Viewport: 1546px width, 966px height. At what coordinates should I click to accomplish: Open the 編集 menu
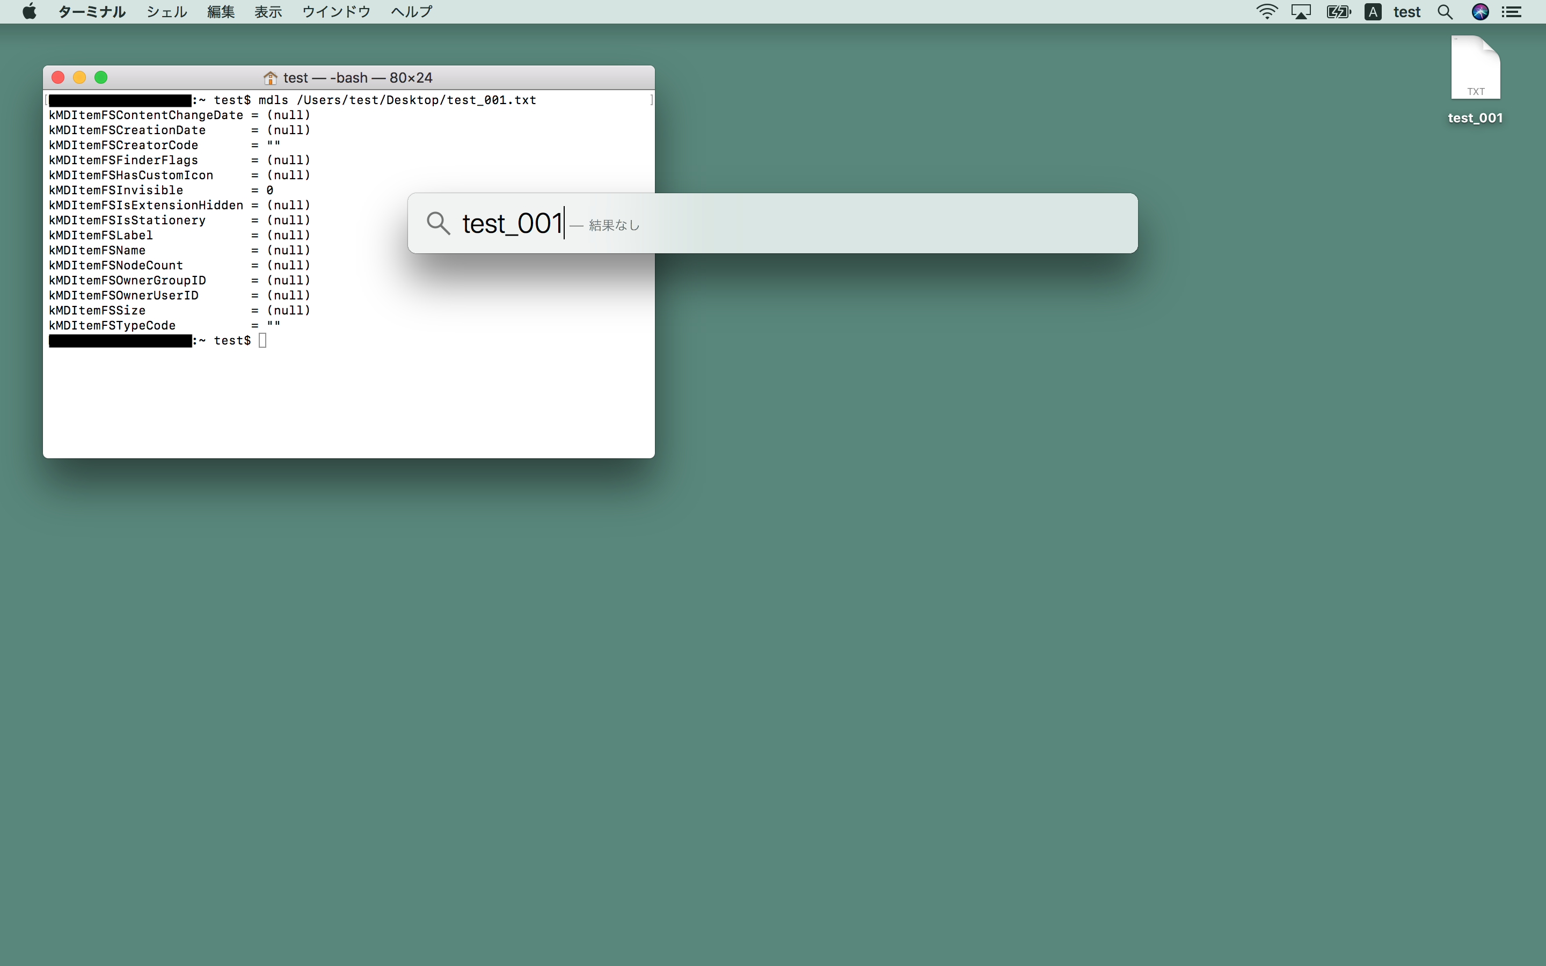221,11
